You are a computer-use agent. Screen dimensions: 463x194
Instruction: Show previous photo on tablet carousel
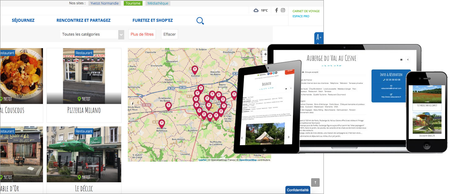[x=242, y=138]
